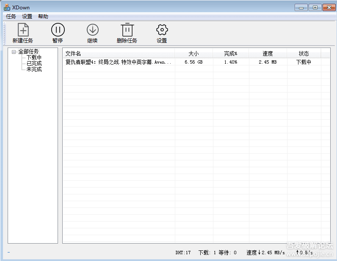Screen dimensions: 337x261
Task: Open the 帮助 menu
Action: (43, 17)
